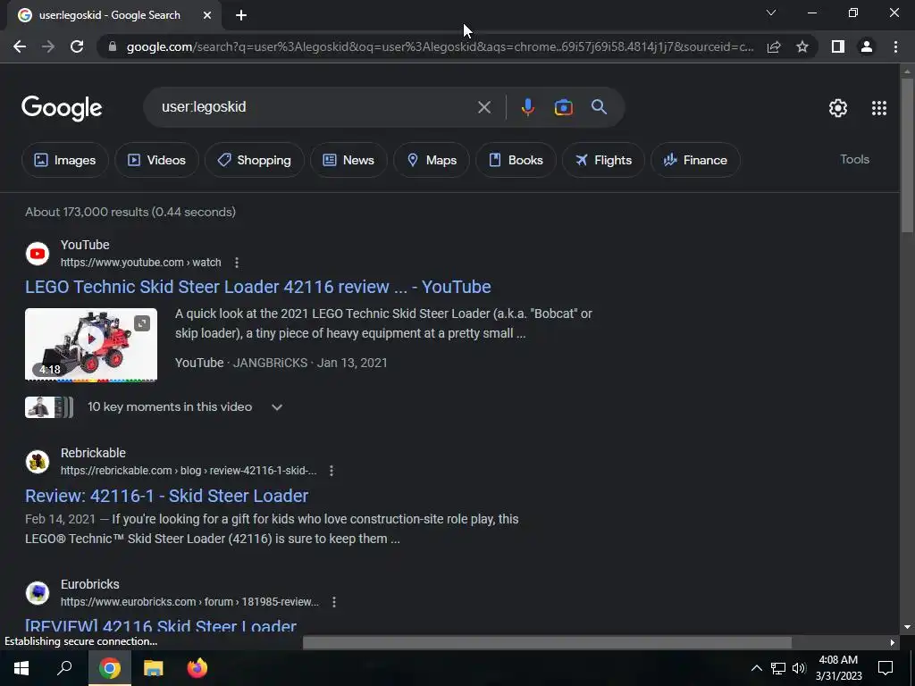The height and width of the screenshot is (686, 915).
Task: Open the network status tray icon
Action: (x=778, y=668)
